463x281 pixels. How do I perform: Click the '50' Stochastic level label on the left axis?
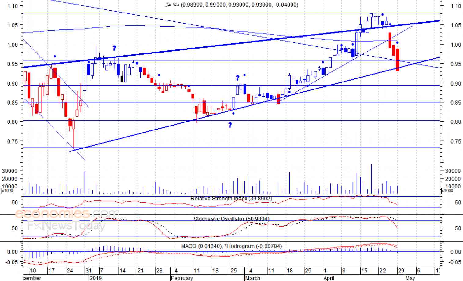pos(15,228)
